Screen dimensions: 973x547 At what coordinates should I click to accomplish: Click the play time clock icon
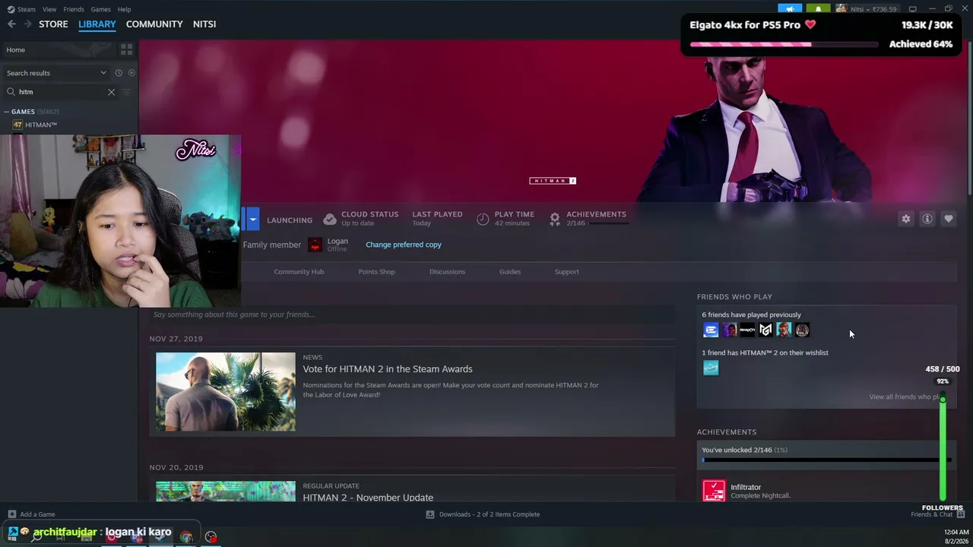[x=483, y=219]
